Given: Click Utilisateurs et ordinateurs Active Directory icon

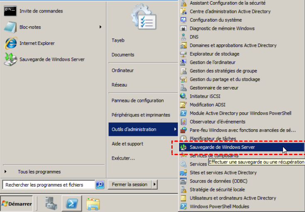Looking at the screenshot, I should (183, 198).
